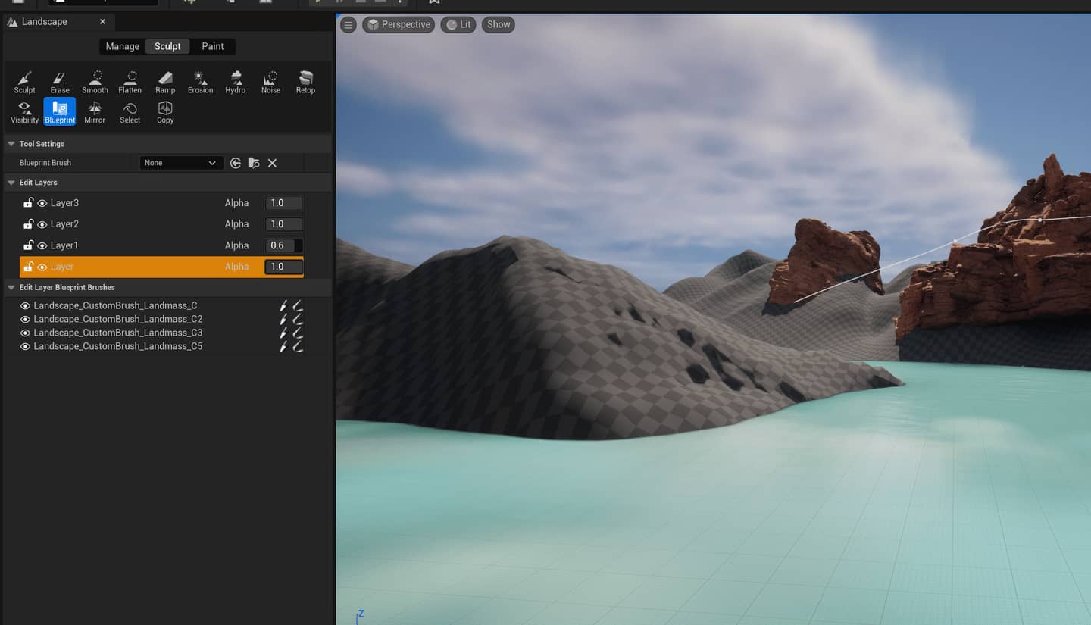Viewport: 1091px width, 625px height.
Task: Collapse the Edit Layers section
Action: [x=11, y=183]
